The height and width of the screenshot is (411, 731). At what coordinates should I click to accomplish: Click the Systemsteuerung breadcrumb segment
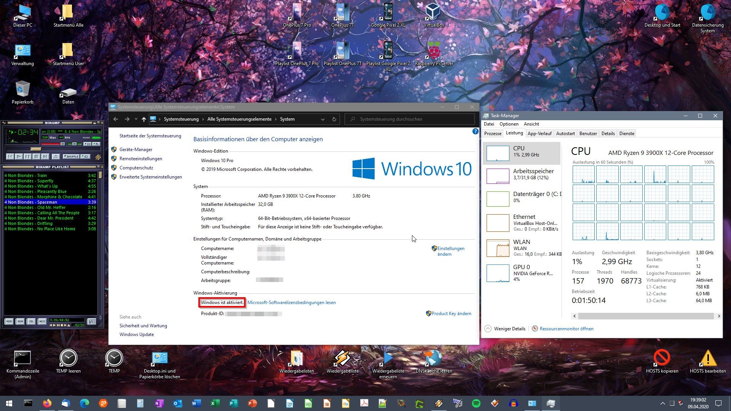tap(181, 119)
